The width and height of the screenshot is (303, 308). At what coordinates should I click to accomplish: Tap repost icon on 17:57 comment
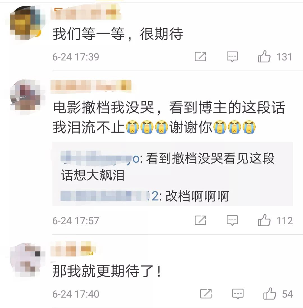[200, 220]
